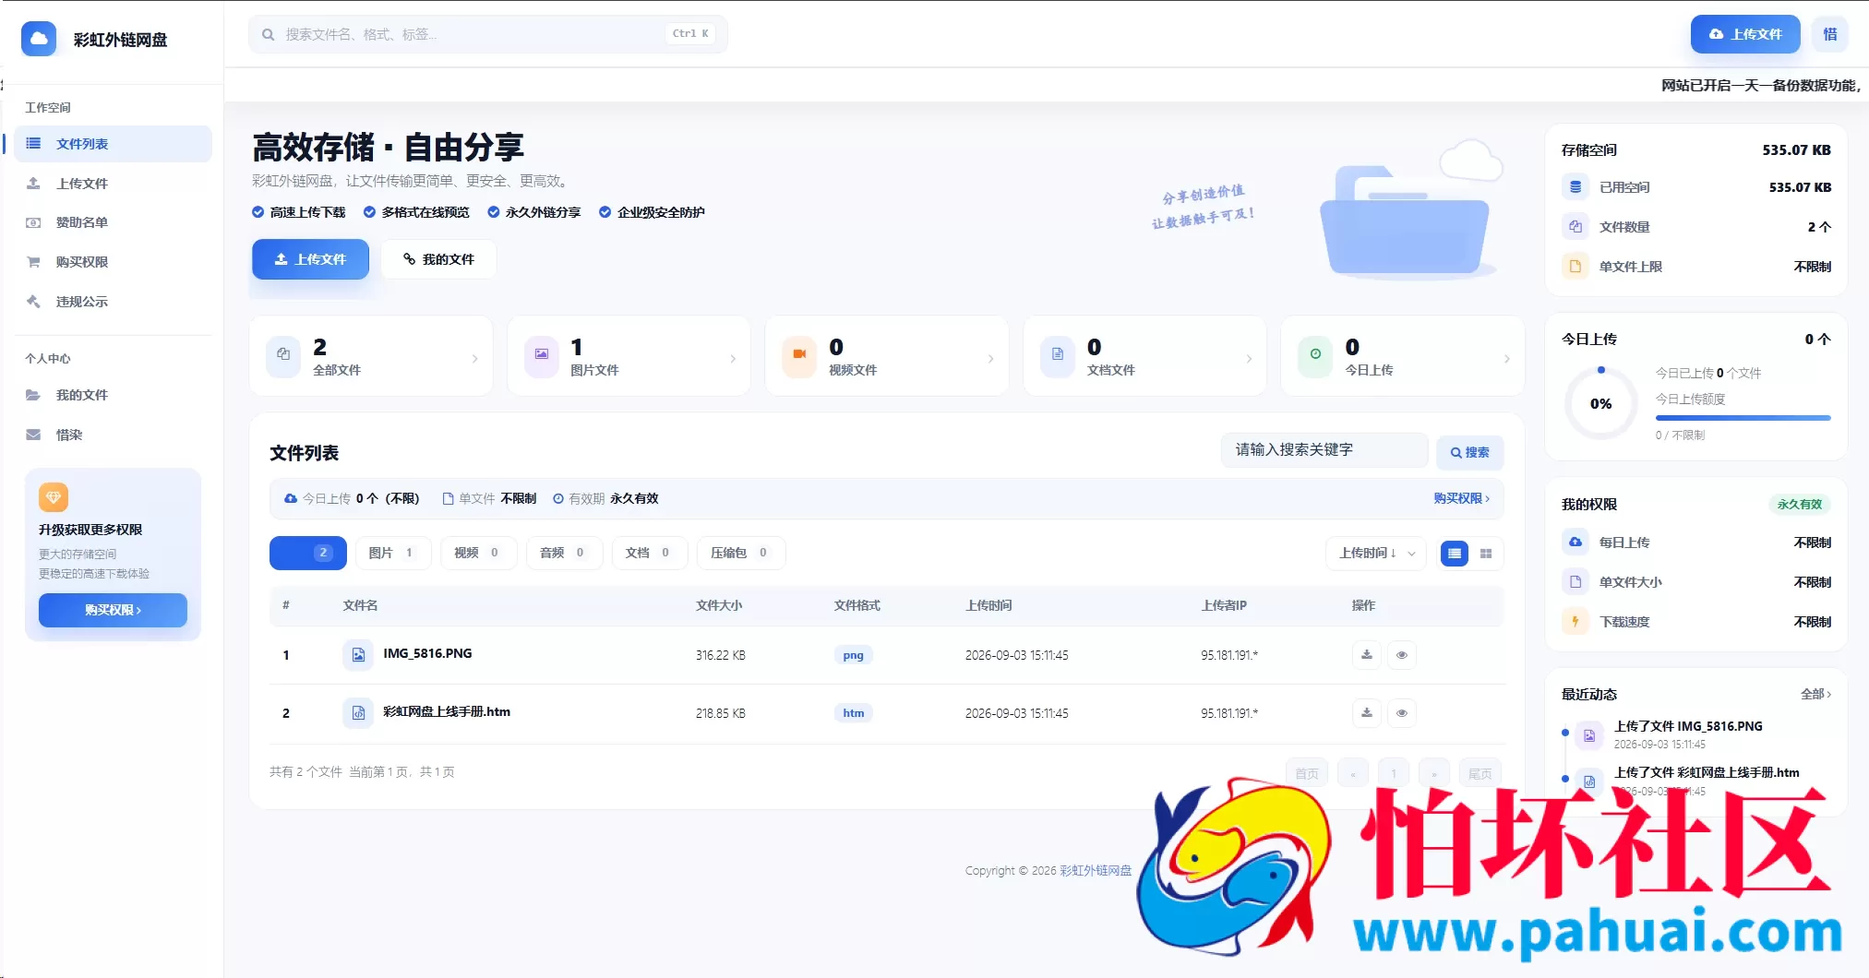Image resolution: width=1869 pixels, height=978 pixels.
Task: Click the 0% circular progress ring
Action: [1600, 403]
